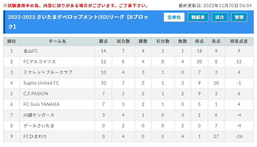Click the 試合数 column header
Screen dimensions: 257x147
pos(123,41)
